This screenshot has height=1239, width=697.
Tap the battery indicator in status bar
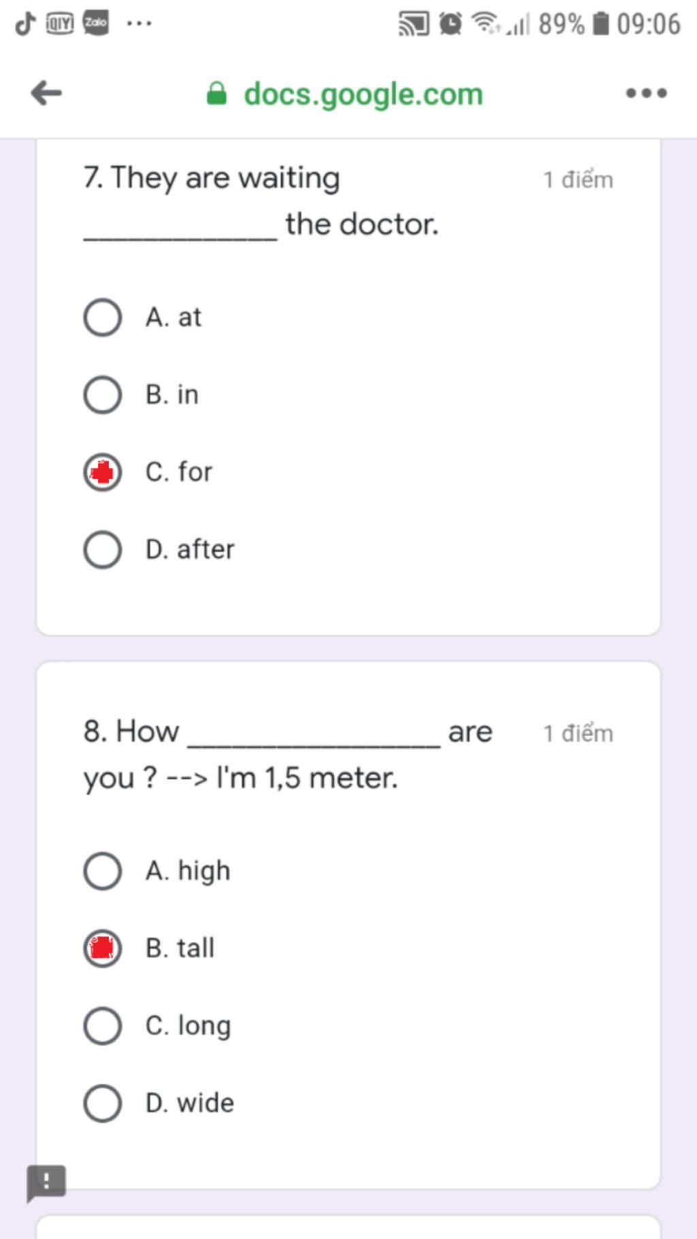pos(601,24)
